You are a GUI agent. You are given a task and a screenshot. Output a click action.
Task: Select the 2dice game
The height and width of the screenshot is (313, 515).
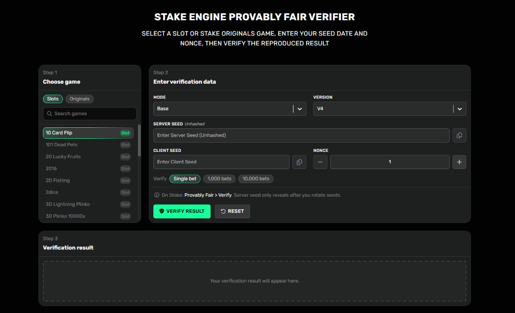coord(88,192)
